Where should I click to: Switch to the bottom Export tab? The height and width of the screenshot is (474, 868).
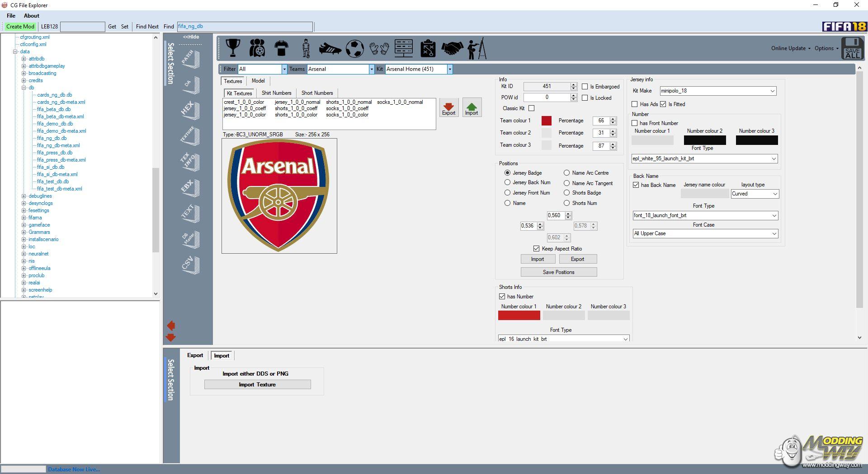pos(195,355)
